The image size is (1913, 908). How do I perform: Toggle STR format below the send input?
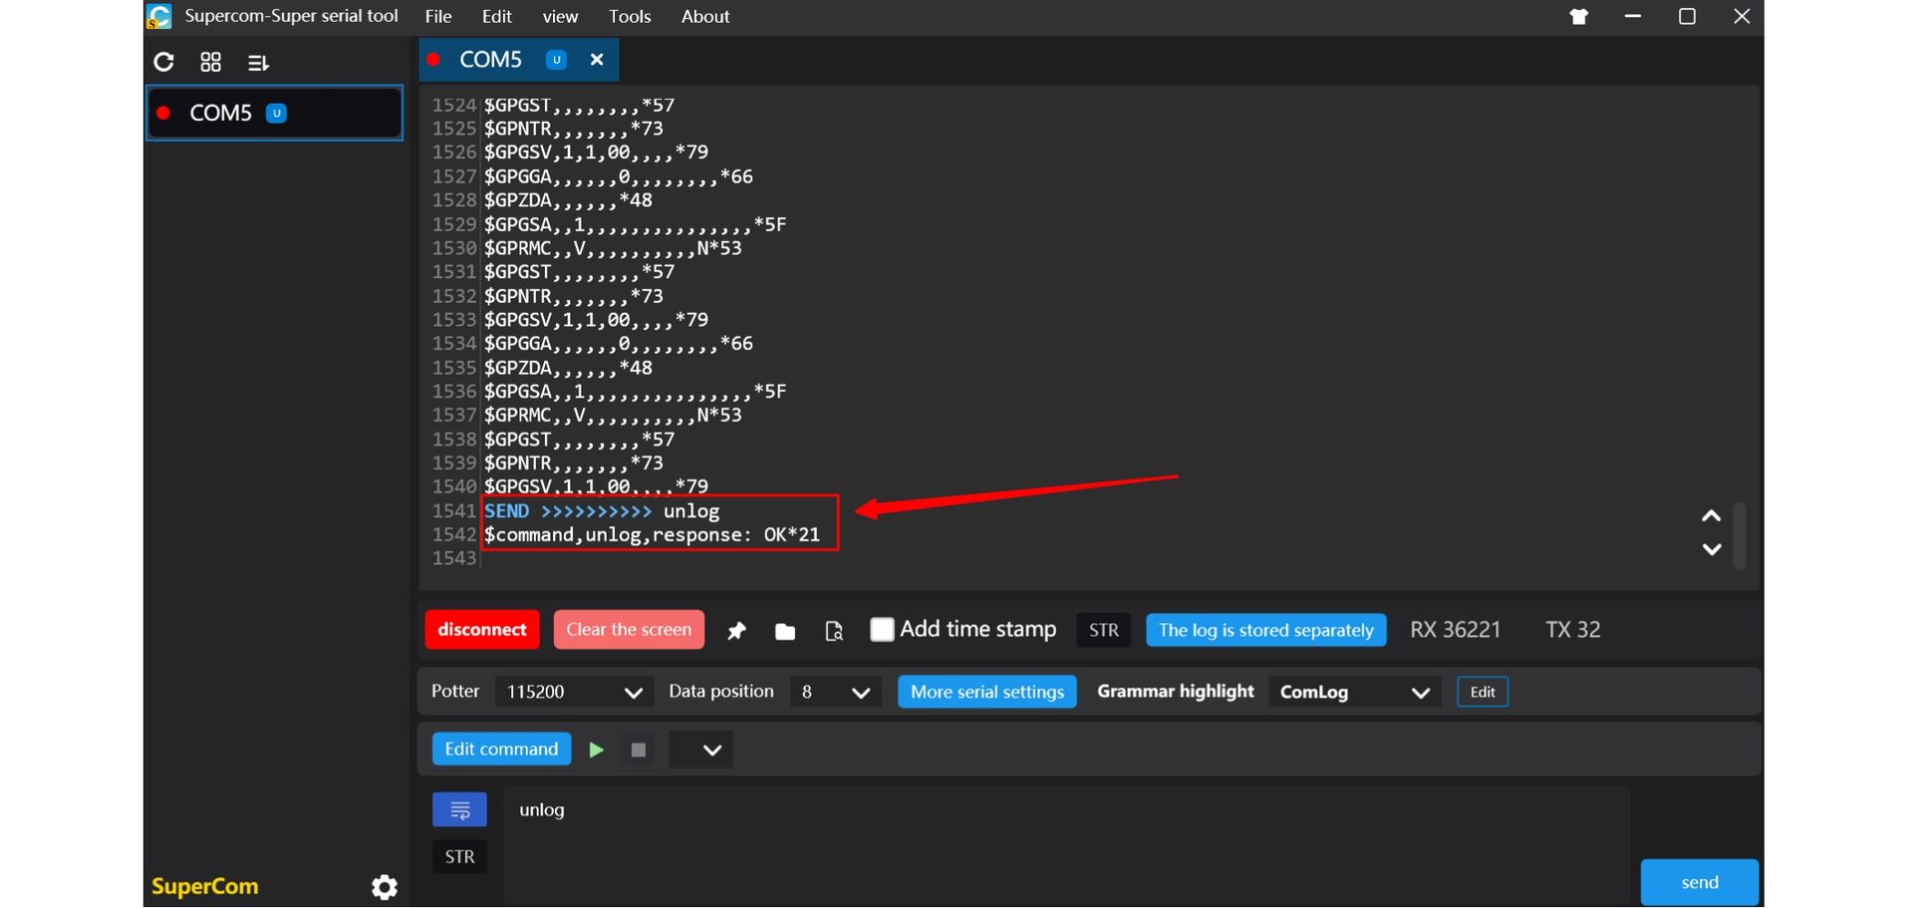coord(459,857)
